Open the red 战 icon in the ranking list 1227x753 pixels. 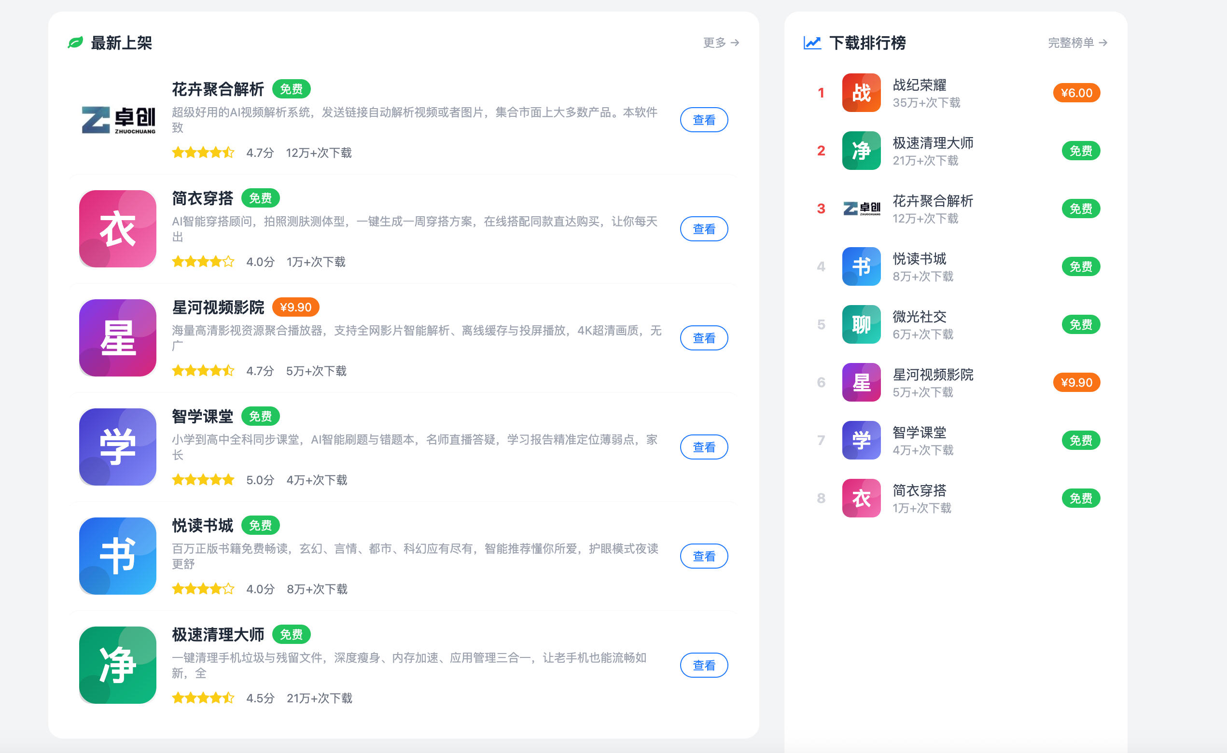(862, 93)
